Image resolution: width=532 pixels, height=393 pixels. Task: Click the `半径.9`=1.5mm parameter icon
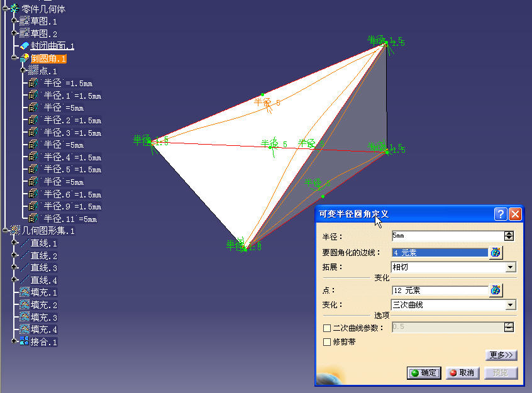click(33, 206)
